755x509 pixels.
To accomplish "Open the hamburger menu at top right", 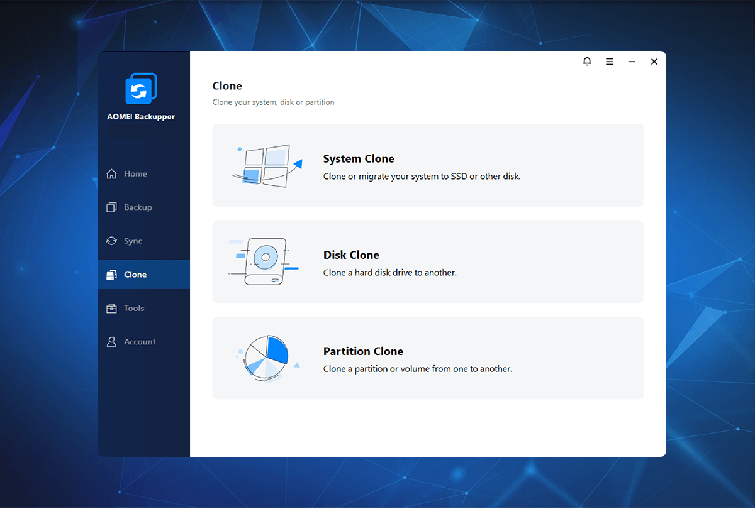I will pos(609,61).
